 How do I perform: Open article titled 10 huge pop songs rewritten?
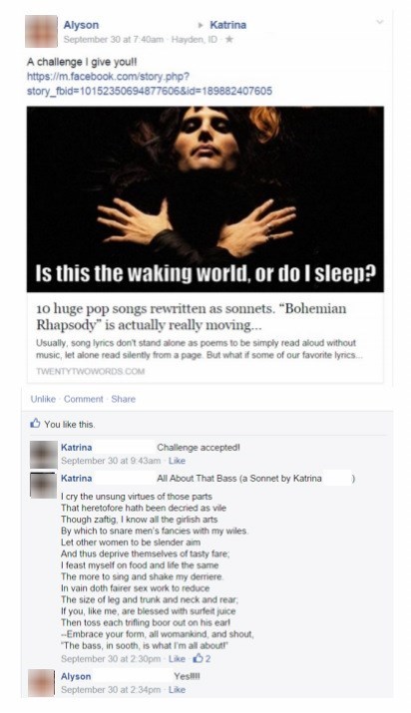(191, 317)
